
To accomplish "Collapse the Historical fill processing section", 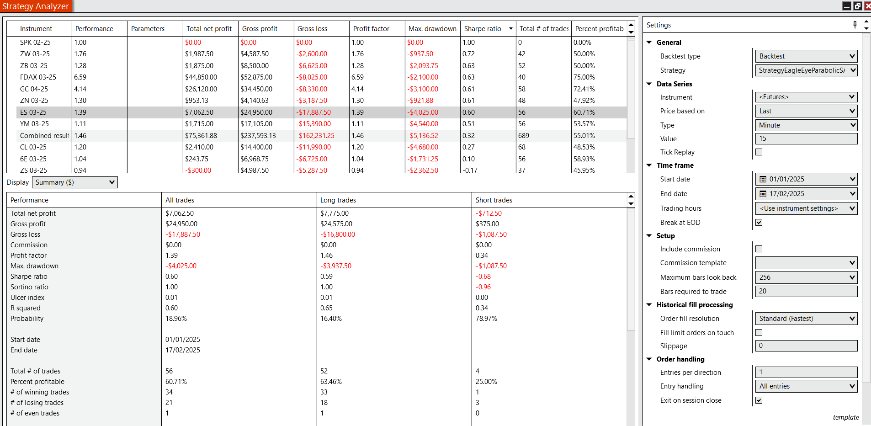I will point(649,305).
